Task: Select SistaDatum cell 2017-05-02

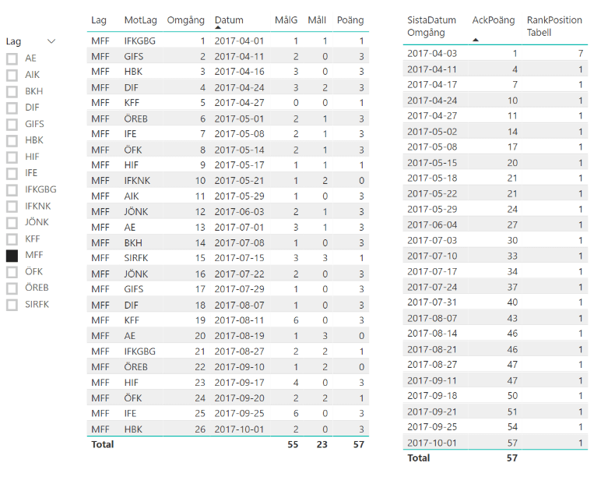Action: tap(432, 132)
